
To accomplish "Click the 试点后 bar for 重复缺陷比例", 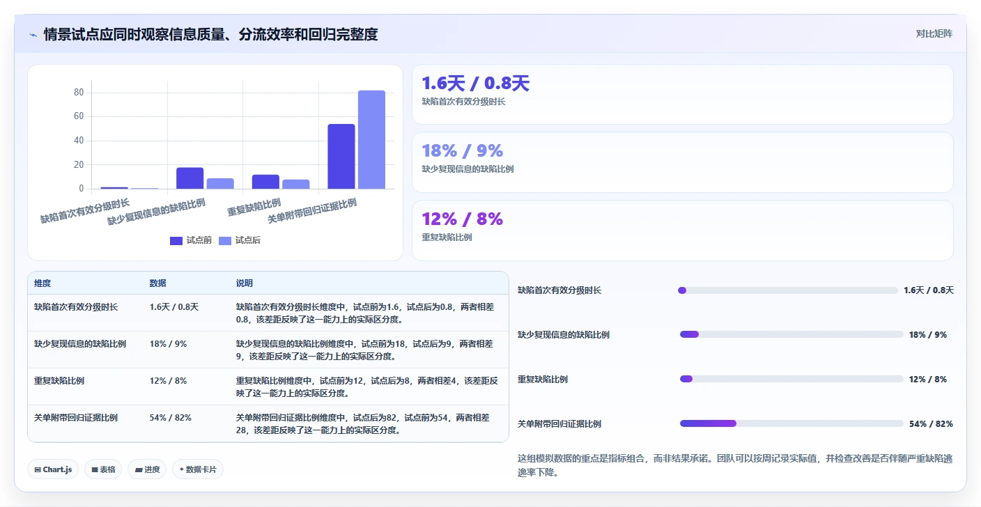I will click(x=296, y=184).
